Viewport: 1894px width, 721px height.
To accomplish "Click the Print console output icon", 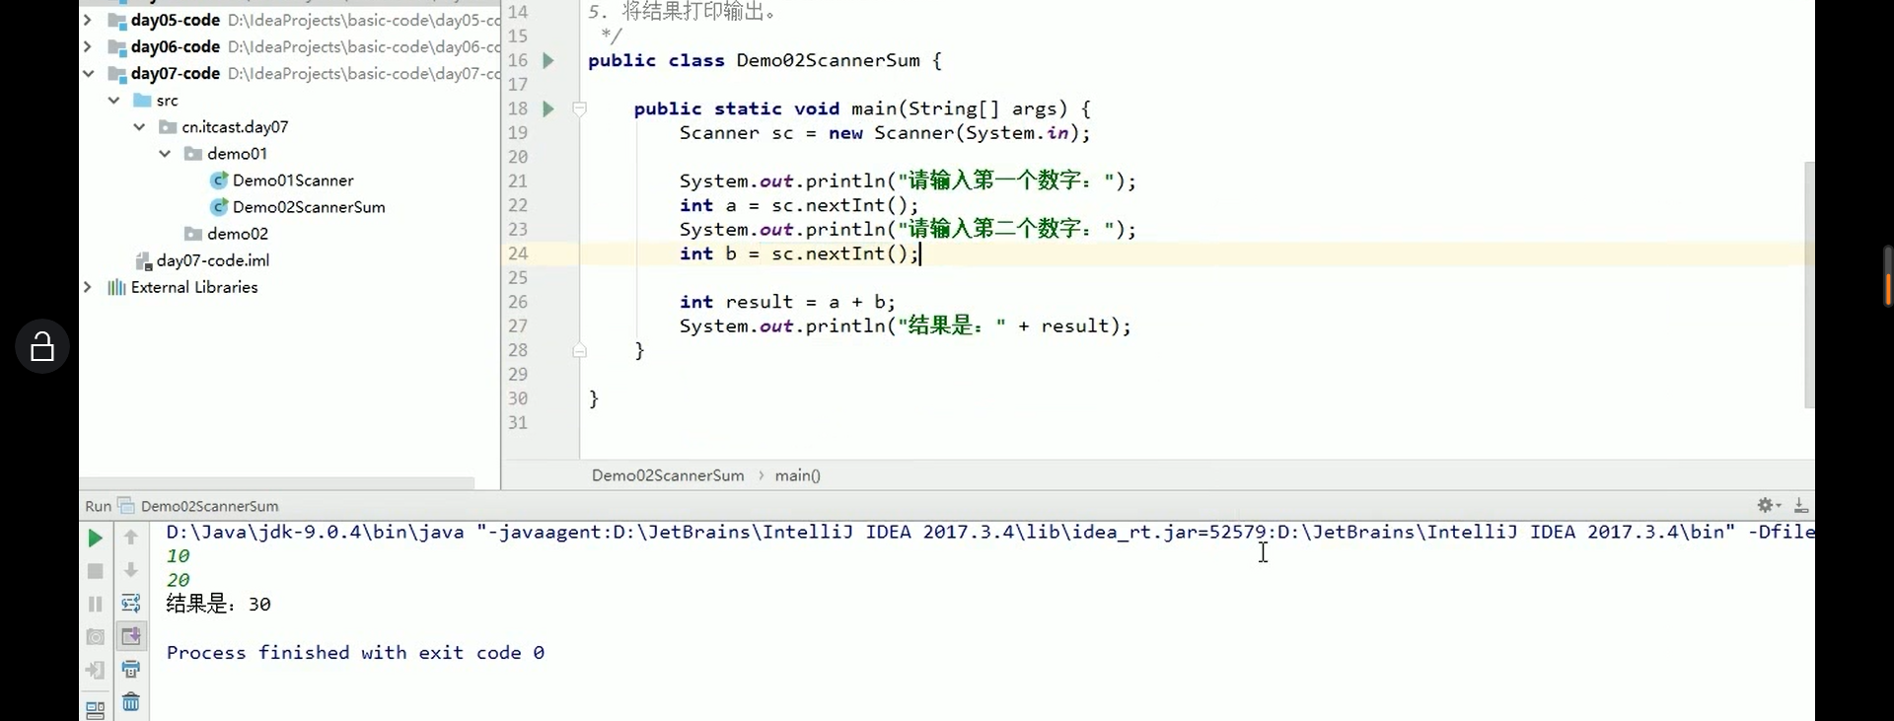I will pyautogui.click(x=130, y=669).
